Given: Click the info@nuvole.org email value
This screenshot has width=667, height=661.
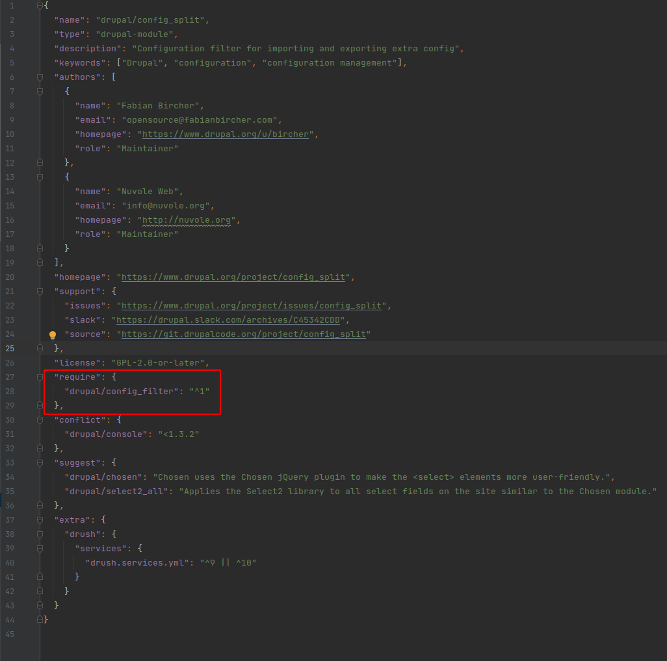Looking at the screenshot, I should (166, 206).
